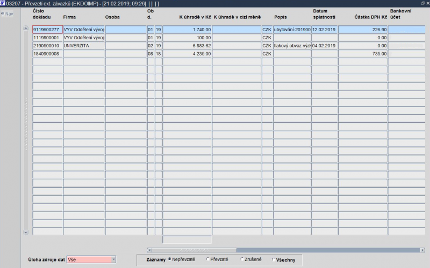430x268 pixels.
Task: Click due date 04.02.2019 cell
Action: coord(325,46)
